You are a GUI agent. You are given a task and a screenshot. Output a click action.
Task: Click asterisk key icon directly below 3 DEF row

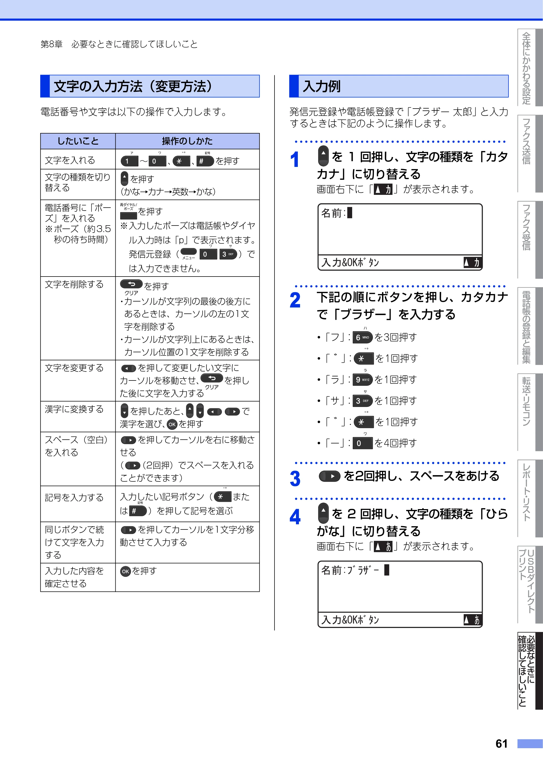[x=364, y=422]
